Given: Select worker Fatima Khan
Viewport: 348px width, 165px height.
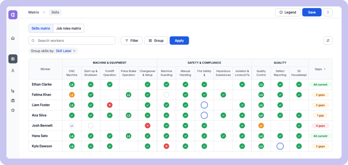Looking at the screenshot, I should (x=41, y=95).
